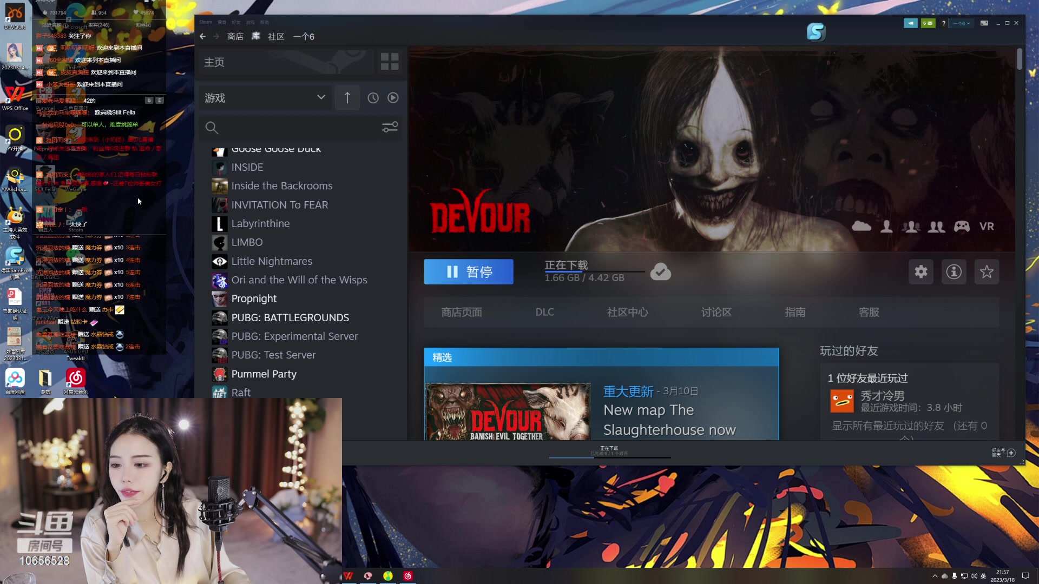Image resolution: width=1039 pixels, height=584 pixels.
Task: Open the 指南 page
Action: pyautogui.click(x=795, y=312)
